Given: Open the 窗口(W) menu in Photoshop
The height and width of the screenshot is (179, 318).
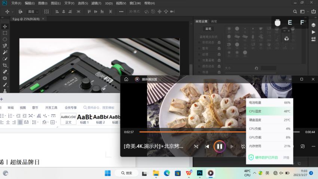Looking at the screenshot, I should [x=135, y=3].
